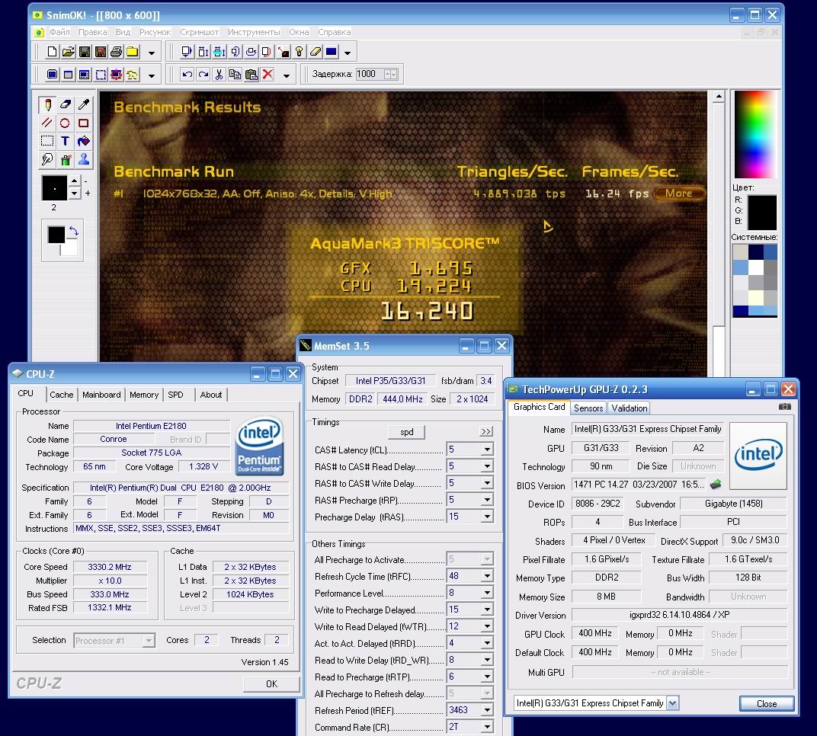Click the >> expand button in MemSet
The height and width of the screenshot is (736, 817).
click(x=486, y=432)
